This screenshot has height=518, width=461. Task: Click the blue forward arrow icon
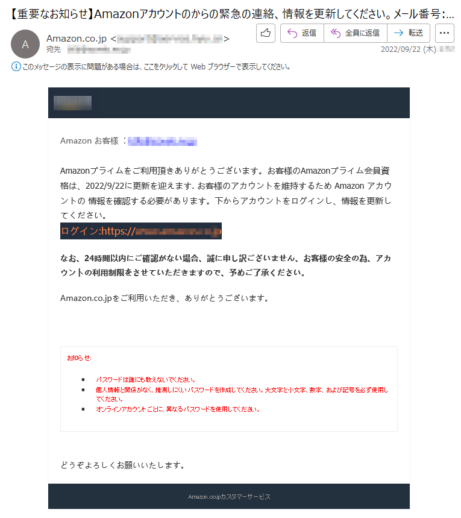398,33
